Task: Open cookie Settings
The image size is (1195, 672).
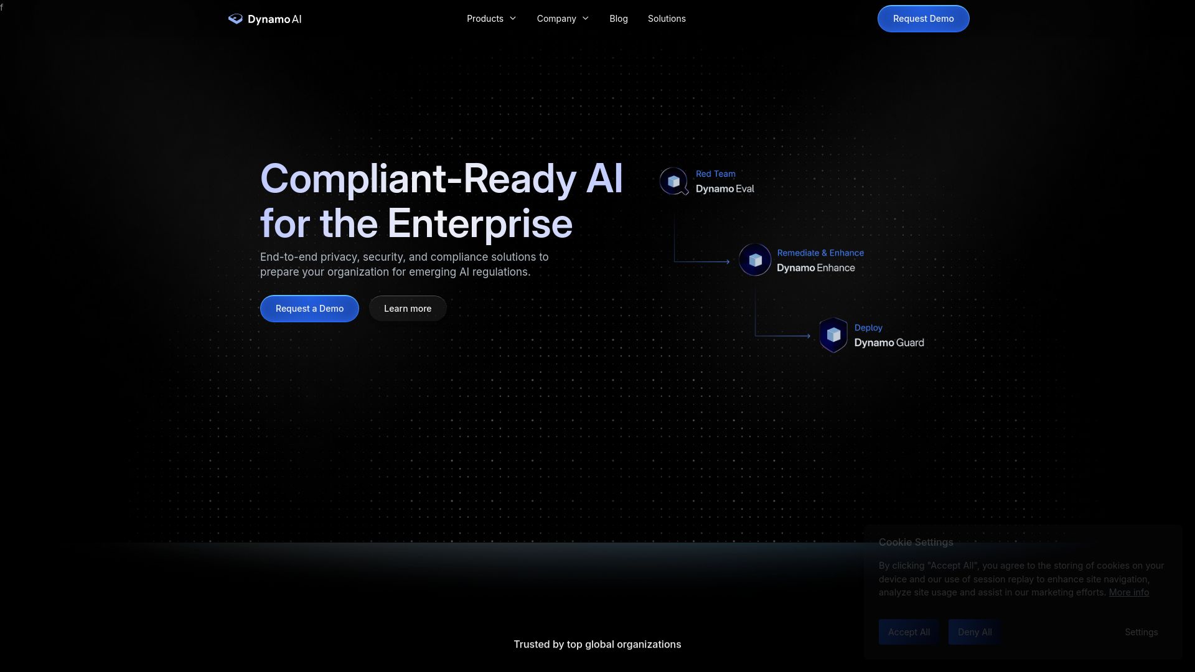Action: (1141, 632)
